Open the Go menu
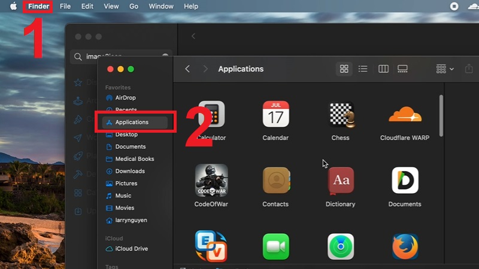The height and width of the screenshot is (269, 479). coord(134,6)
